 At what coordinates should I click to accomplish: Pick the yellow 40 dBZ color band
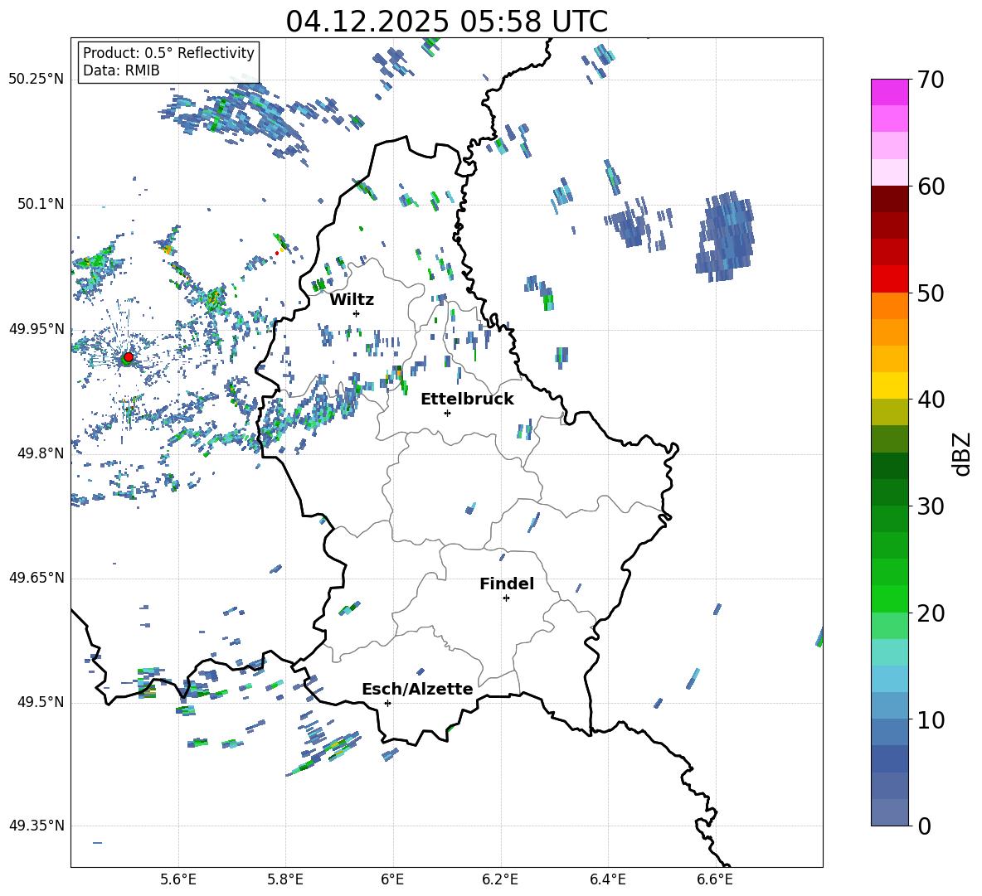click(889, 385)
